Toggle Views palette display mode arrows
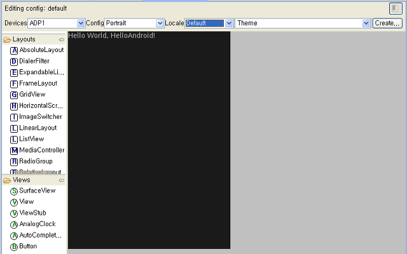407x254 pixels. [62, 180]
